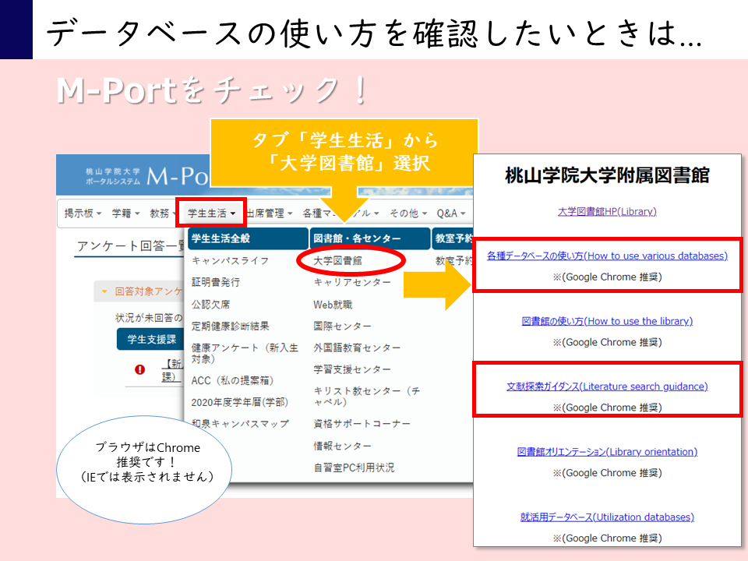Image resolution: width=748 pixels, height=561 pixels.
Task: Select 大学図書館 in the menu
Action: [x=337, y=260]
